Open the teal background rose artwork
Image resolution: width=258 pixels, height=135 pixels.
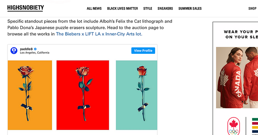[137, 95]
